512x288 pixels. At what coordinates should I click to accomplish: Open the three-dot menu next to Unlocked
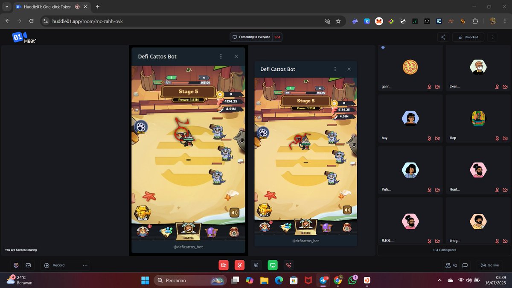(492, 37)
